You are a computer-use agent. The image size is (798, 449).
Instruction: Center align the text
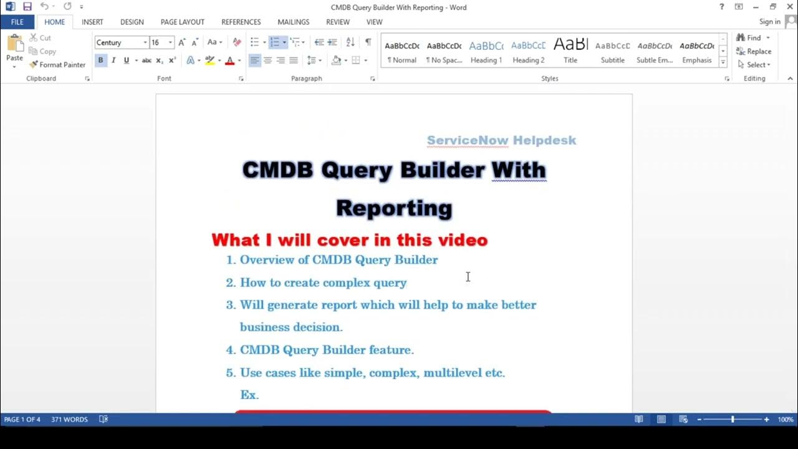tap(267, 60)
